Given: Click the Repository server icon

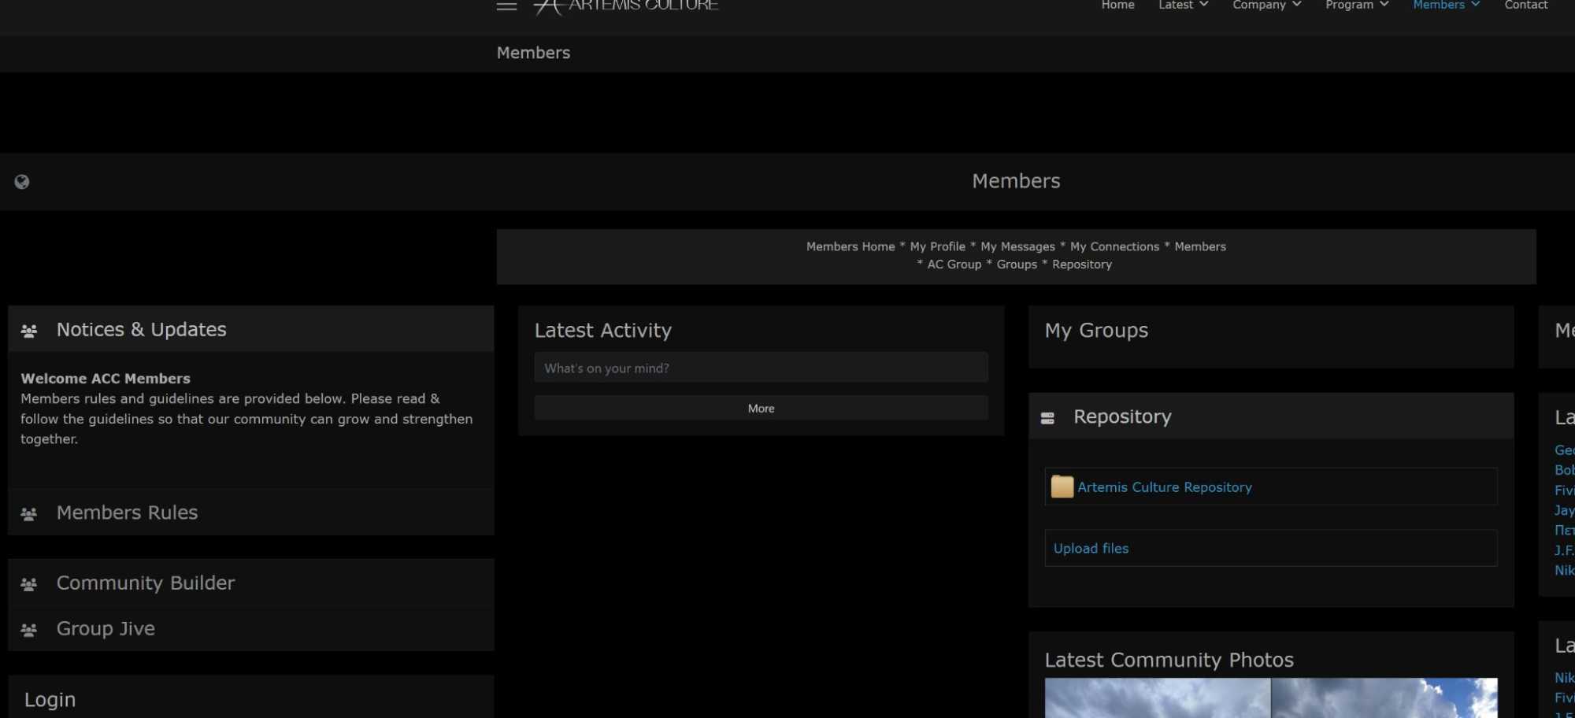Looking at the screenshot, I should (x=1047, y=418).
